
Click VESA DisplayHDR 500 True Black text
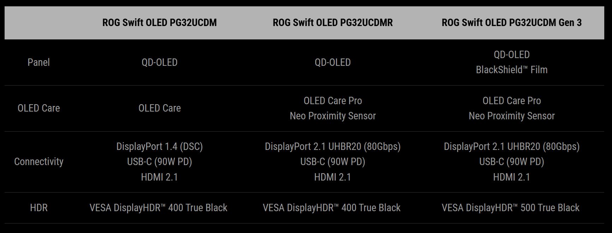click(510, 208)
